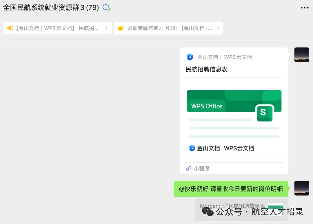Screen dimensions: 313x224
Task: Click the 小程序 label at the card bottom
Action: (x=202, y=169)
